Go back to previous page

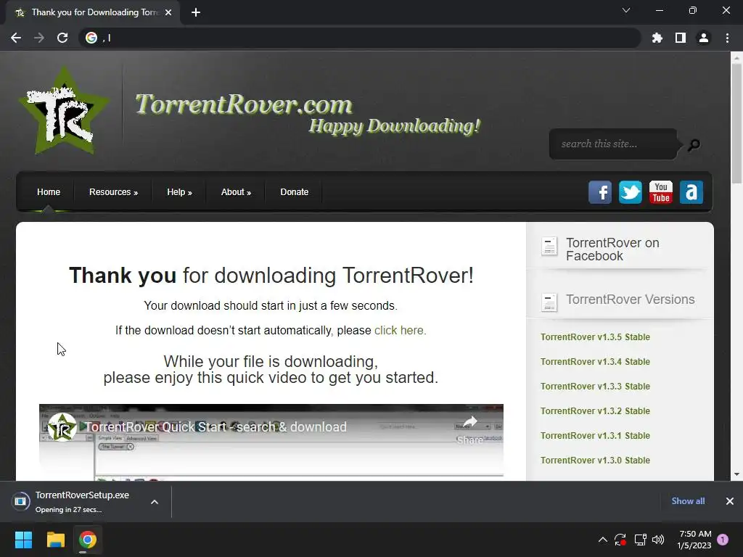(x=16, y=38)
